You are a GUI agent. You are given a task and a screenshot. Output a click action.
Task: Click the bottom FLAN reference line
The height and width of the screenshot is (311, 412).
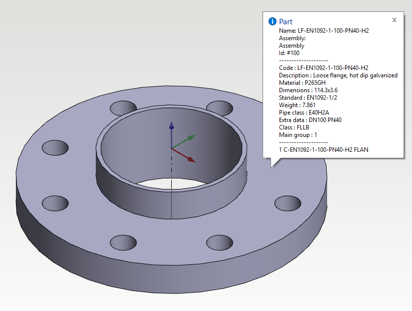(324, 149)
